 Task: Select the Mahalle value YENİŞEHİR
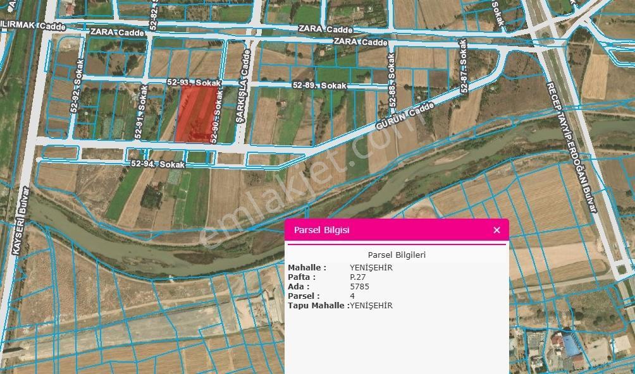click(371, 267)
